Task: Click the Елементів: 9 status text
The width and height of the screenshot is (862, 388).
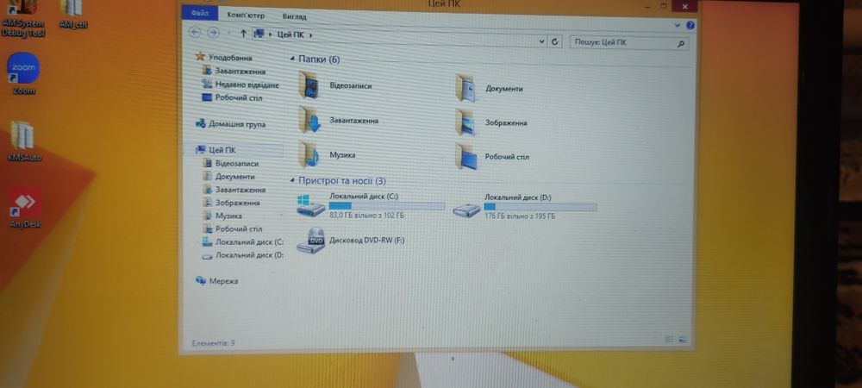Action: [x=213, y=343]
